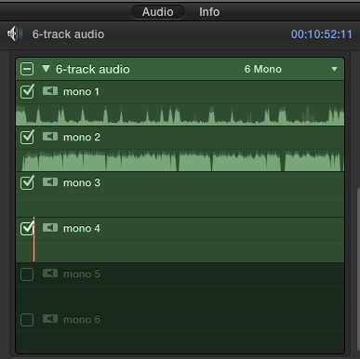Click the mono 1 waveform
360x359 pixels.
[x=180, y=114]
